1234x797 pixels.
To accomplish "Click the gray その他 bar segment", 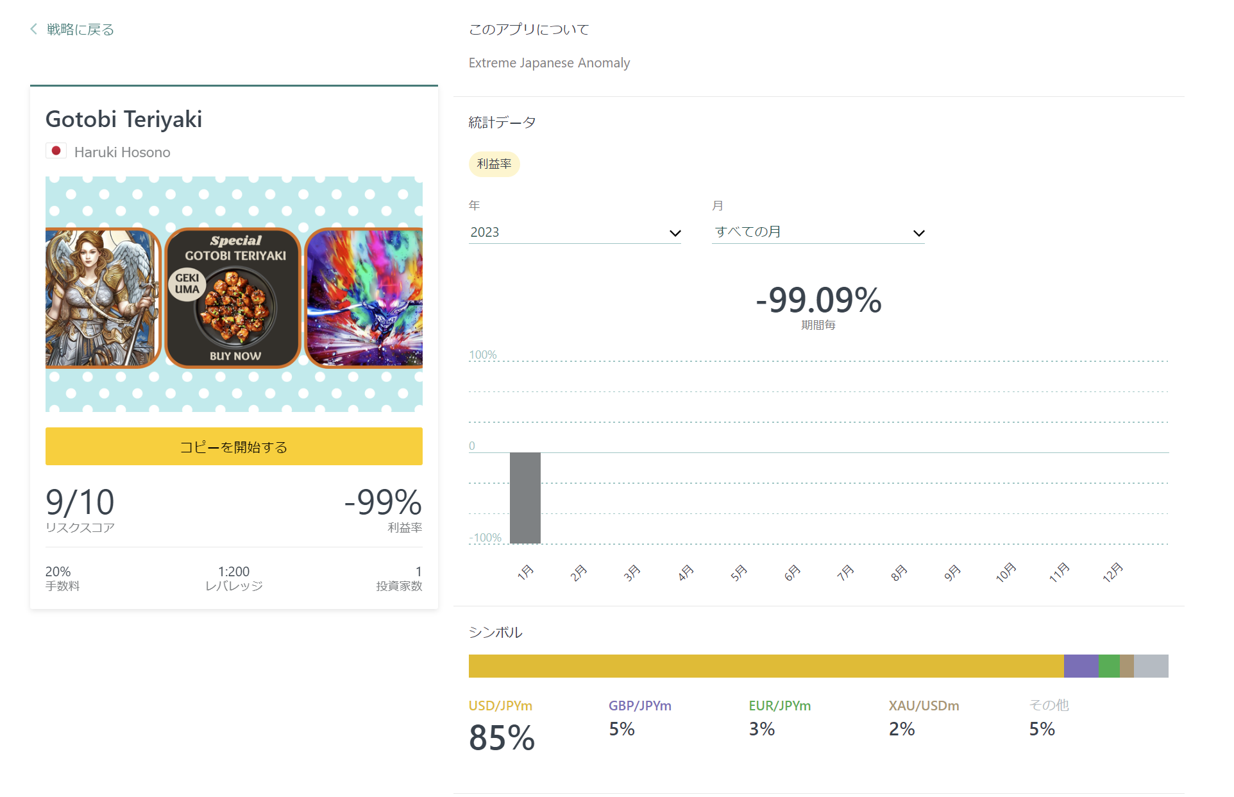I will click(1151, 666).
